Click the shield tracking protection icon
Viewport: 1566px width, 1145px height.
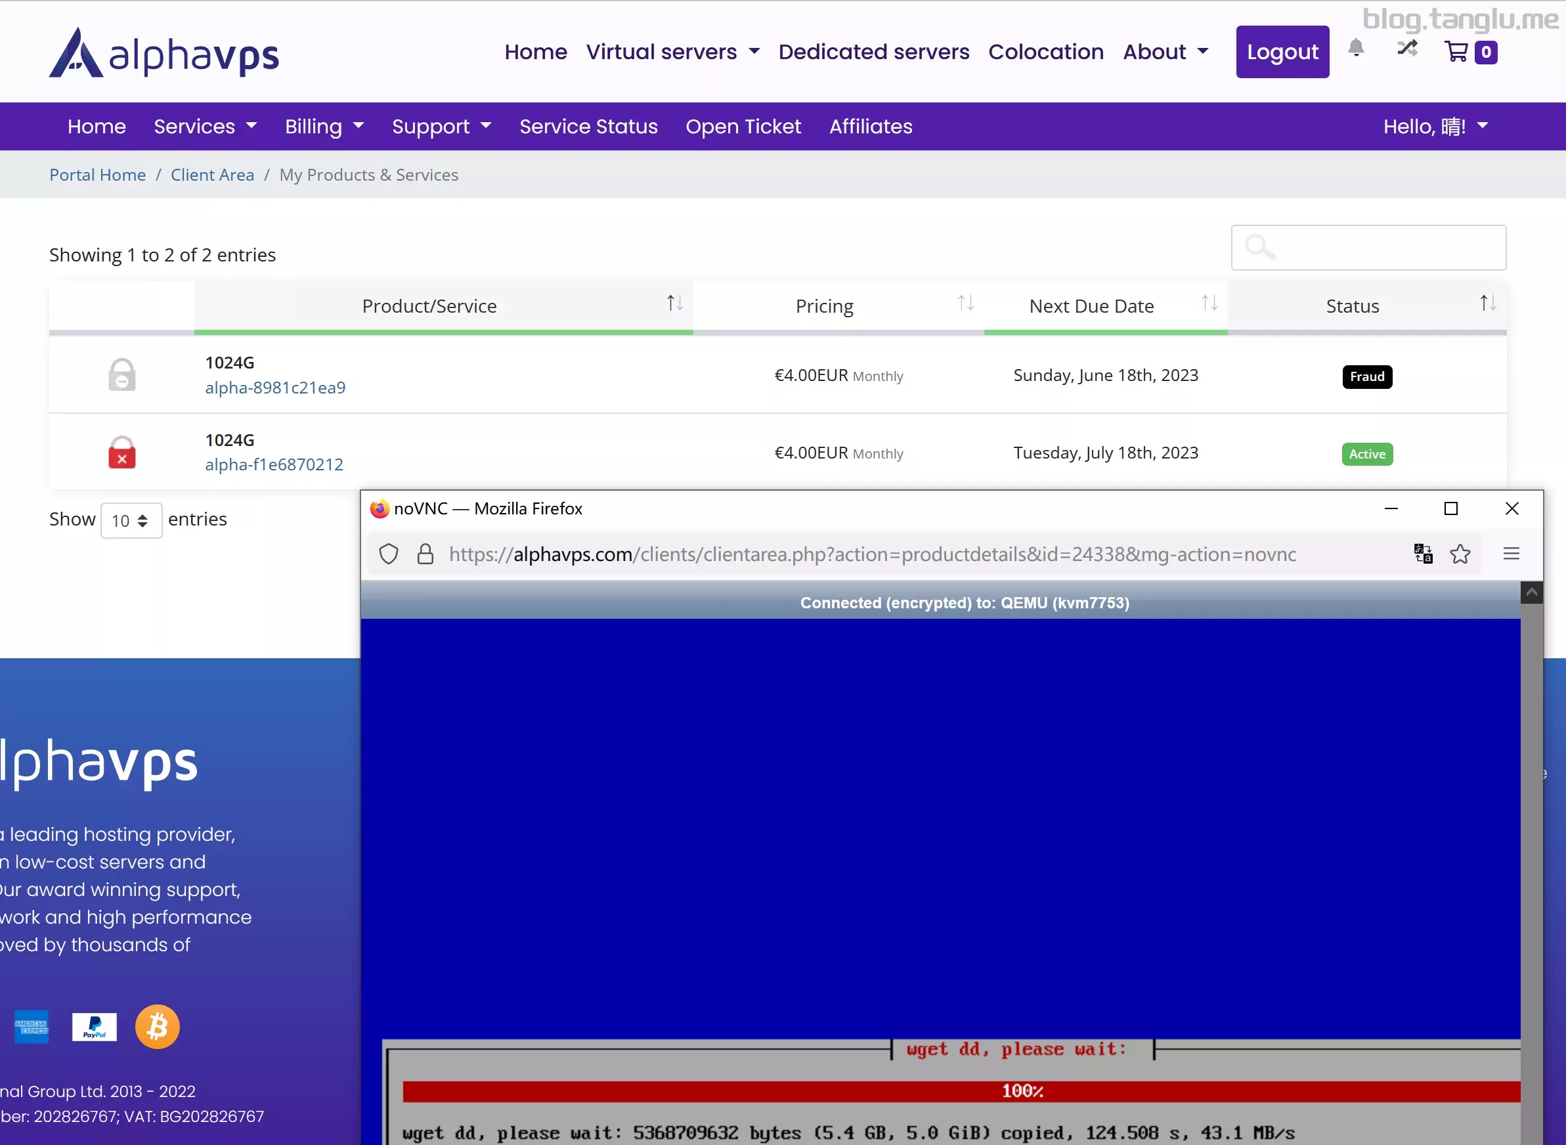point(389,554)
